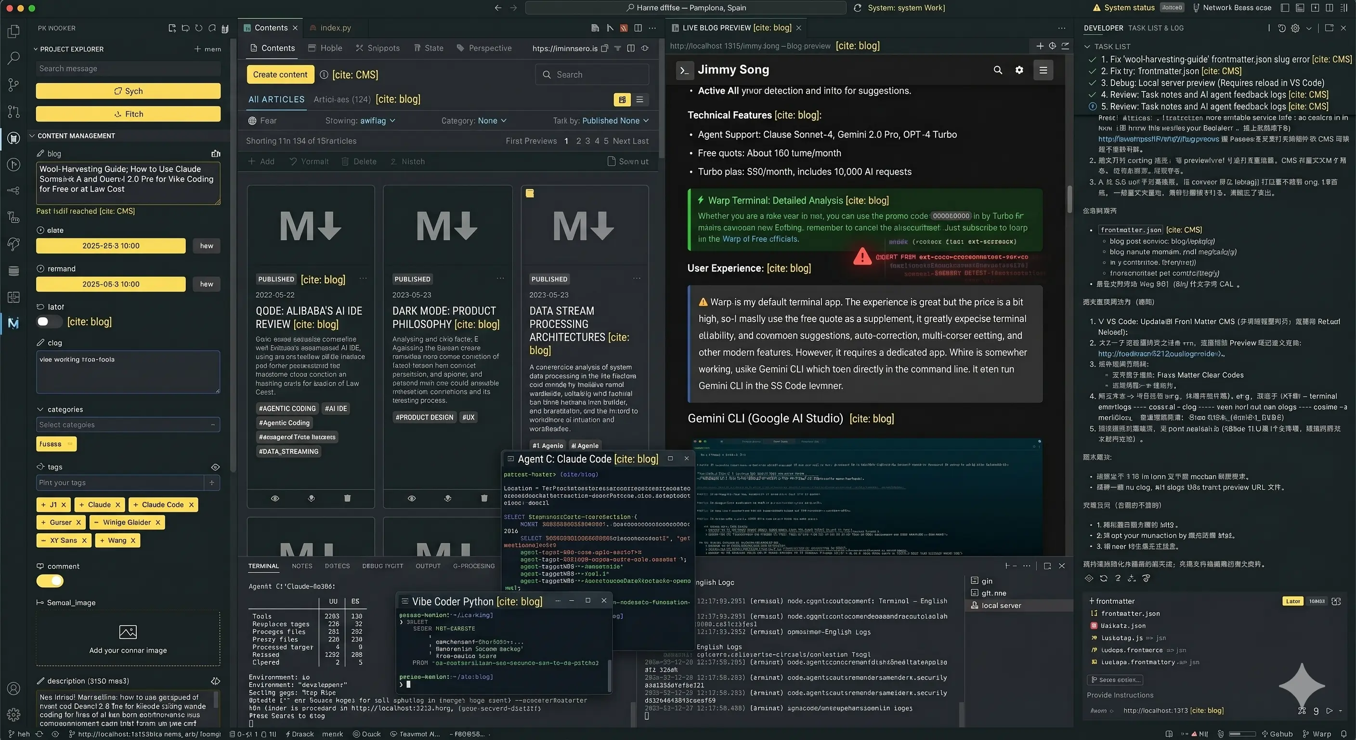Open the Select categoies combo box

(x=128, y=424)
